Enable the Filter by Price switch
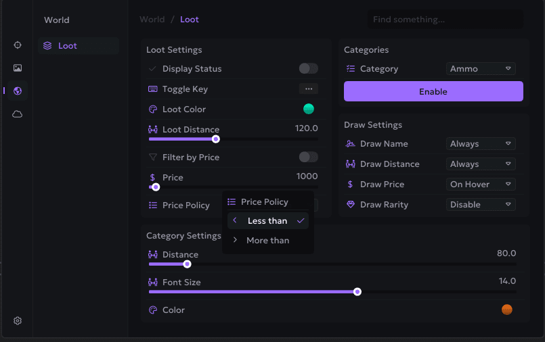 coord(308,157)
